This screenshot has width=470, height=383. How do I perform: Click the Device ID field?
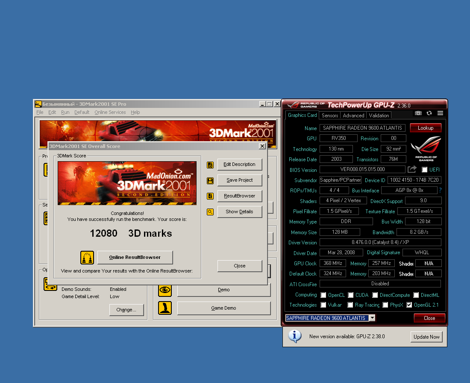coord(414,180)
